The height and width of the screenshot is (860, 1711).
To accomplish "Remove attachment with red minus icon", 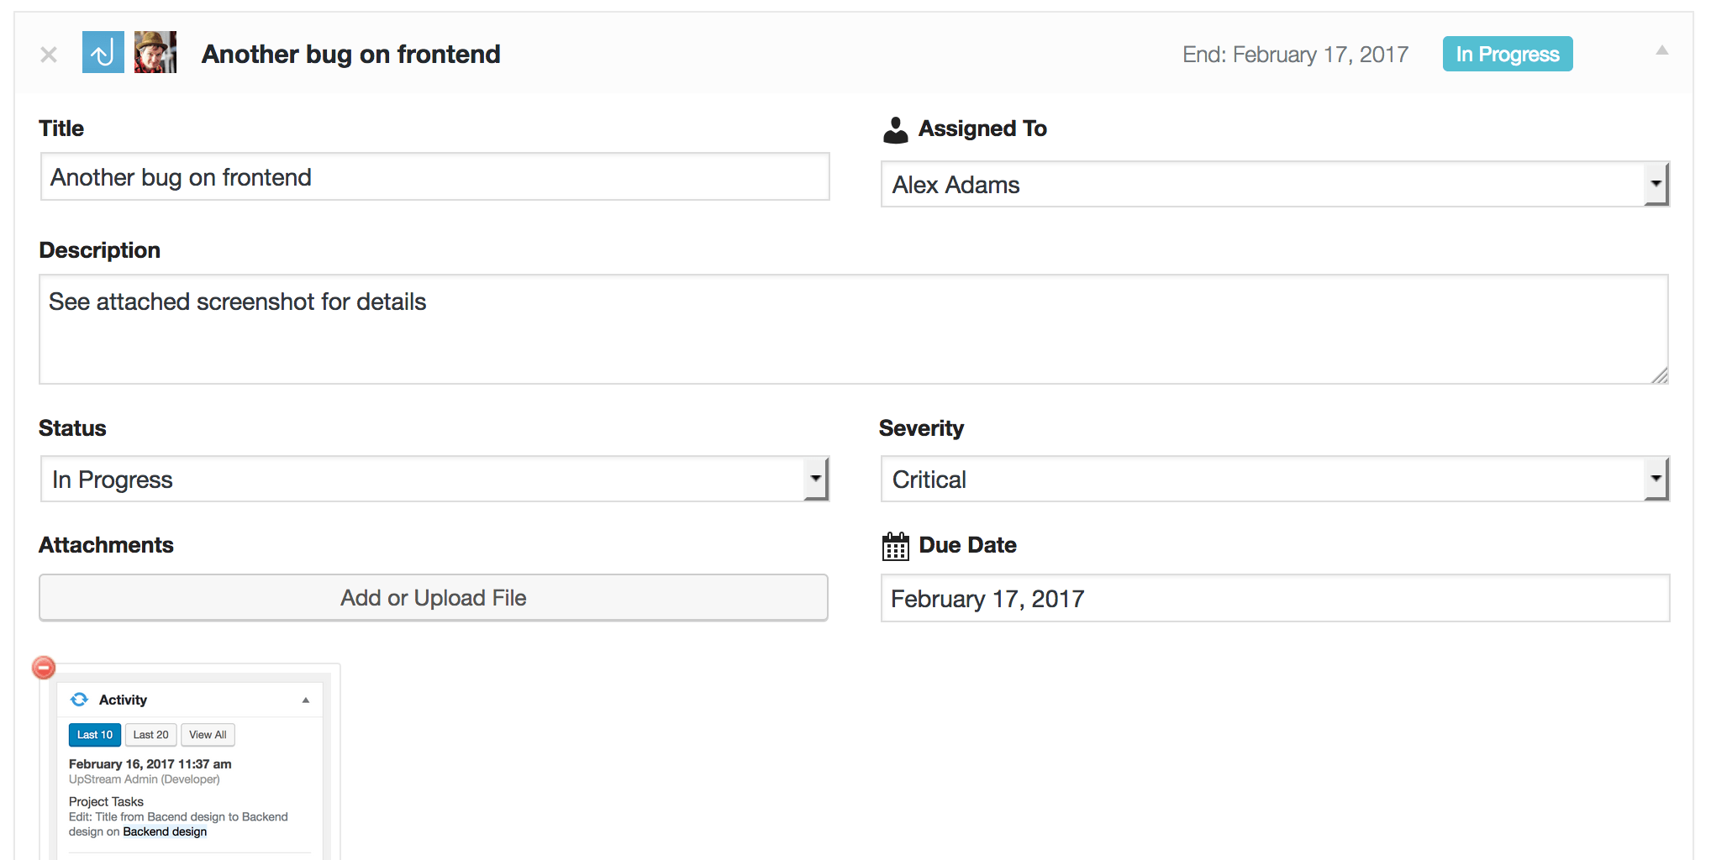I will (x=44, y=668).
